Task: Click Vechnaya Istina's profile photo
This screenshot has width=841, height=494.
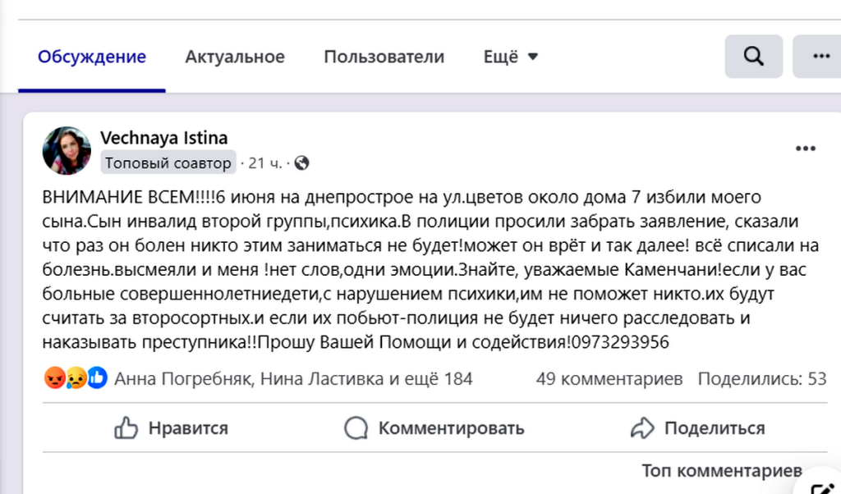Action: pyautogui.click(x=67, y=150)
